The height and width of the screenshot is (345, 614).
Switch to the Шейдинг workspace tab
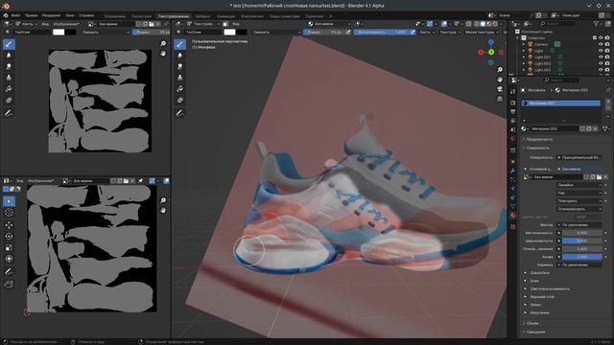coord(202,16)
